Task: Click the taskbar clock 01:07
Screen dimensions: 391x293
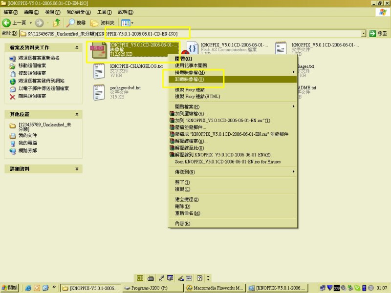Action: [382, 288]
